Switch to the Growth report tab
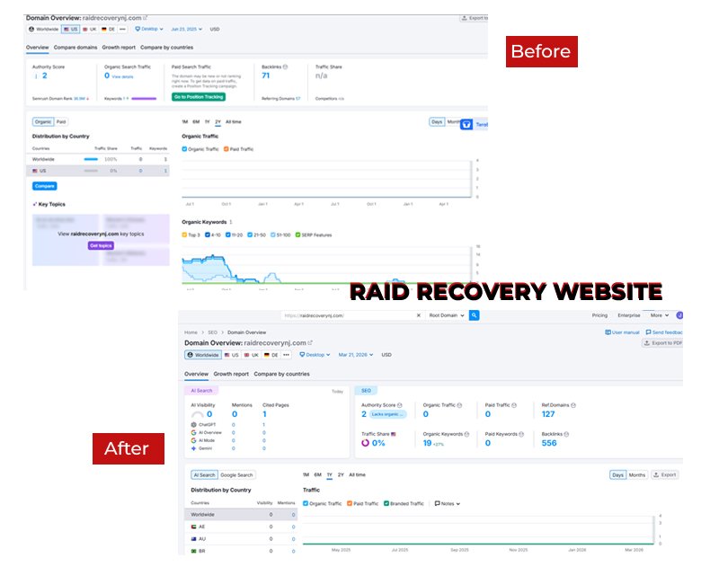The image size is (719, 584). pos(231,374)
